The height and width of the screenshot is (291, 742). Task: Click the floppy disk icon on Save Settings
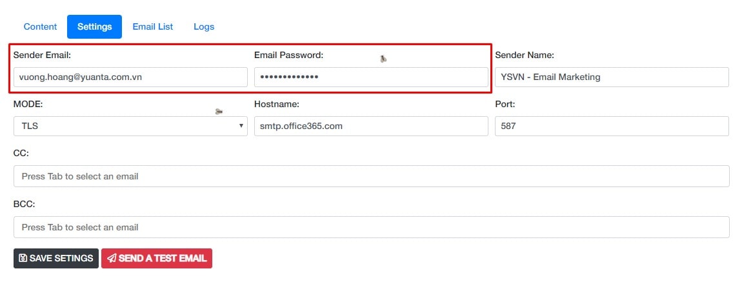[x=23, y=258]
